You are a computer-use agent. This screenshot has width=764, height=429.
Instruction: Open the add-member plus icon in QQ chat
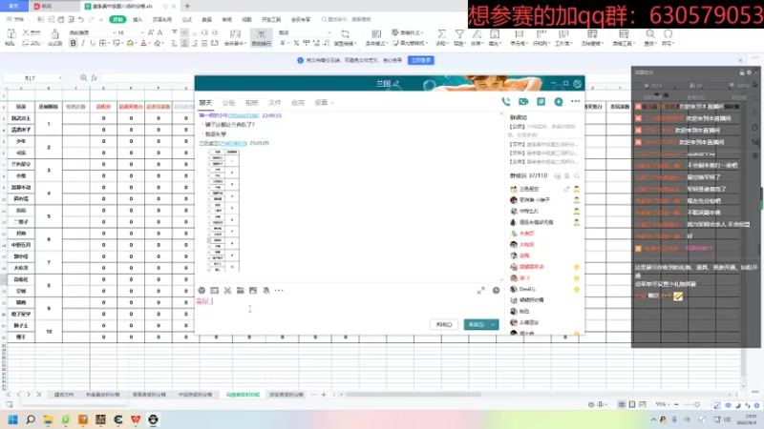[x=559, y=101]
